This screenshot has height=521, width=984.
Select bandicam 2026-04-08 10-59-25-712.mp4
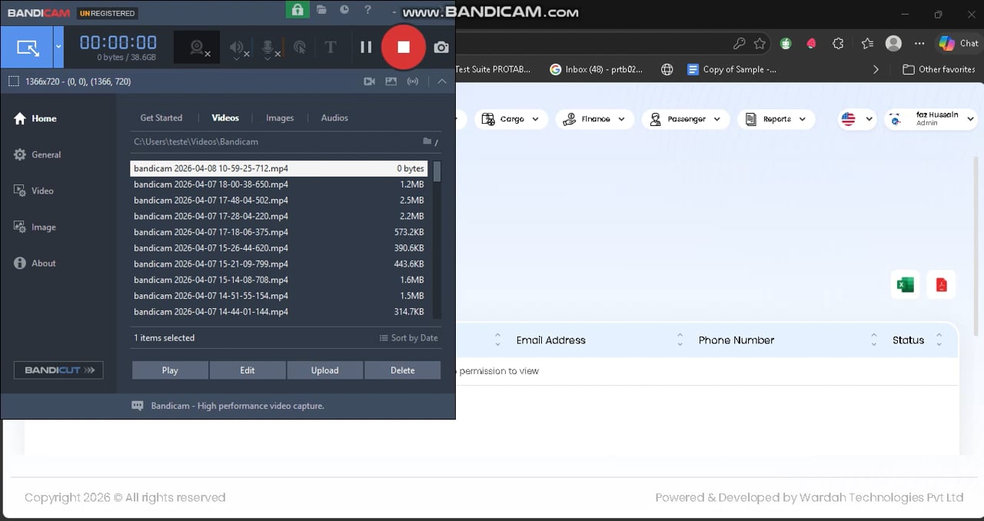[x=279, y=168]
